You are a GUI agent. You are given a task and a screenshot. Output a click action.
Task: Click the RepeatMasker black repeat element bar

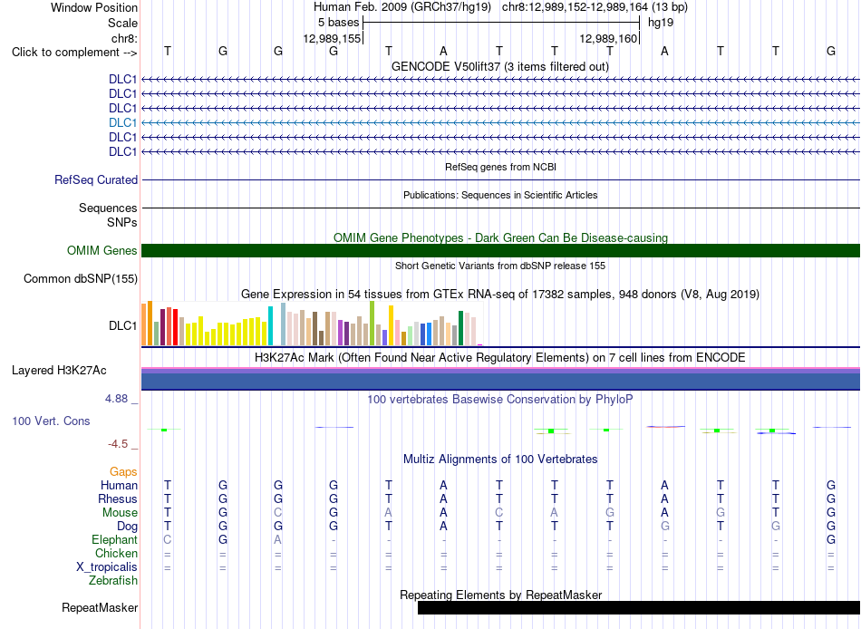(x=639, y=607)
